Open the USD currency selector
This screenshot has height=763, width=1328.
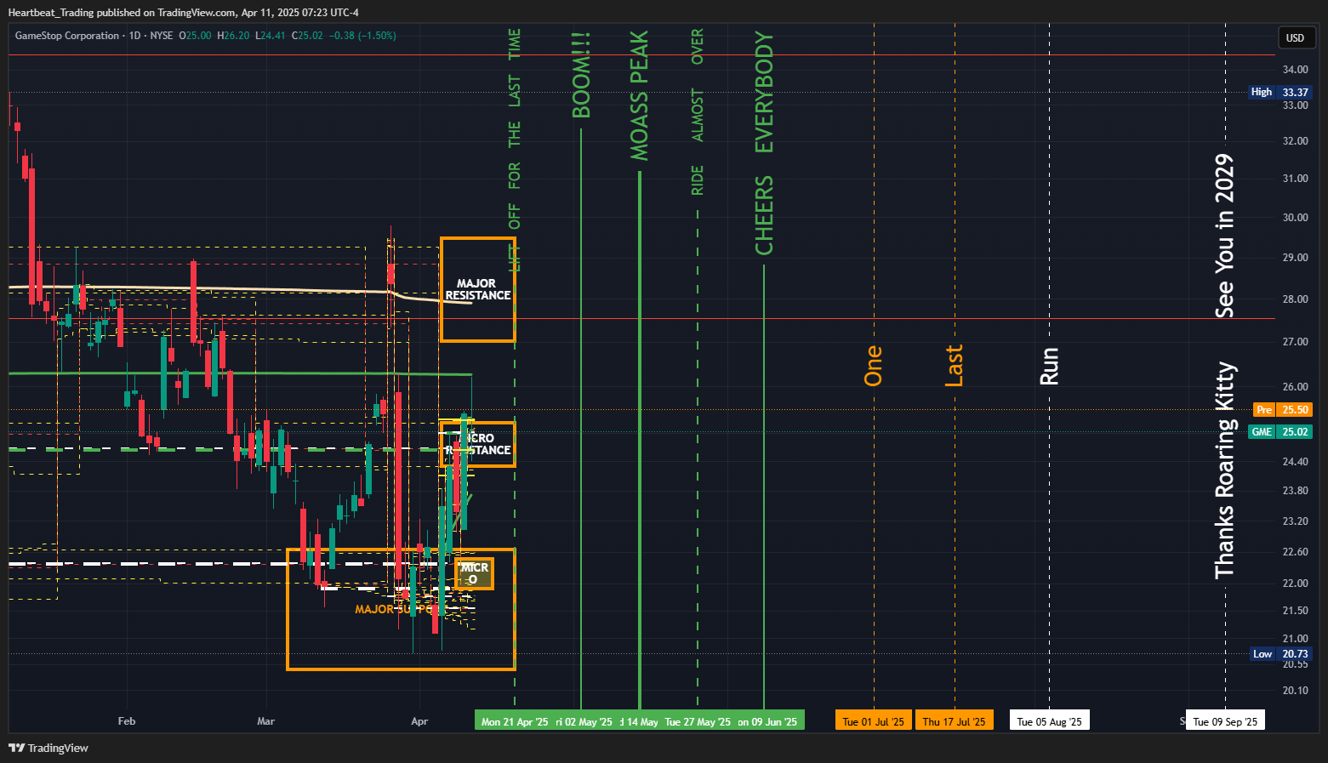(x=1296, y=37)
